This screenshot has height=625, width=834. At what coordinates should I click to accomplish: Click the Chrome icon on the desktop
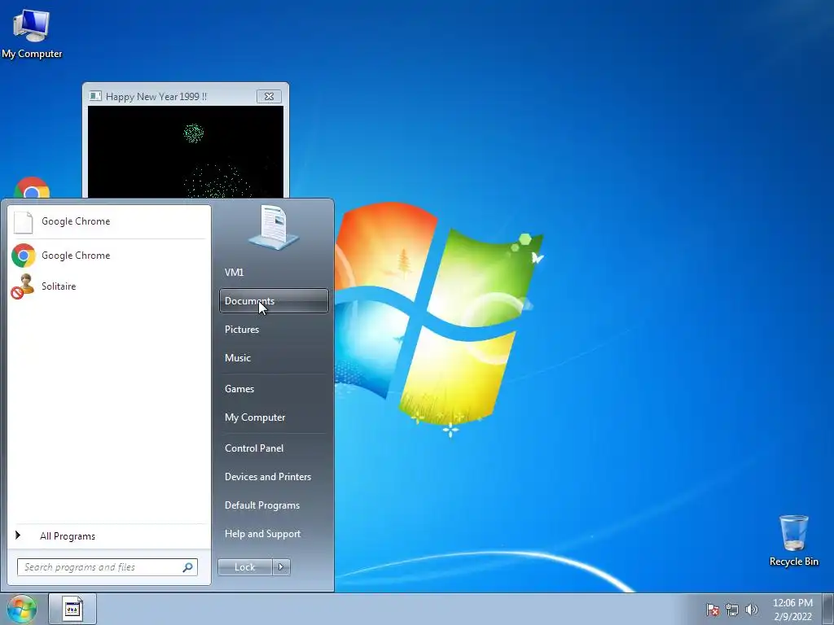coord(32,188)
